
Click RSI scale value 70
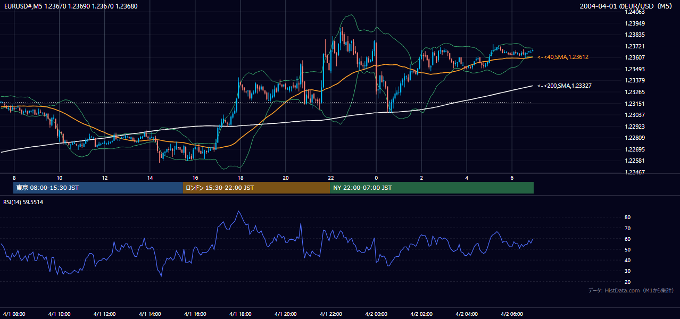(x=627, y=228)
